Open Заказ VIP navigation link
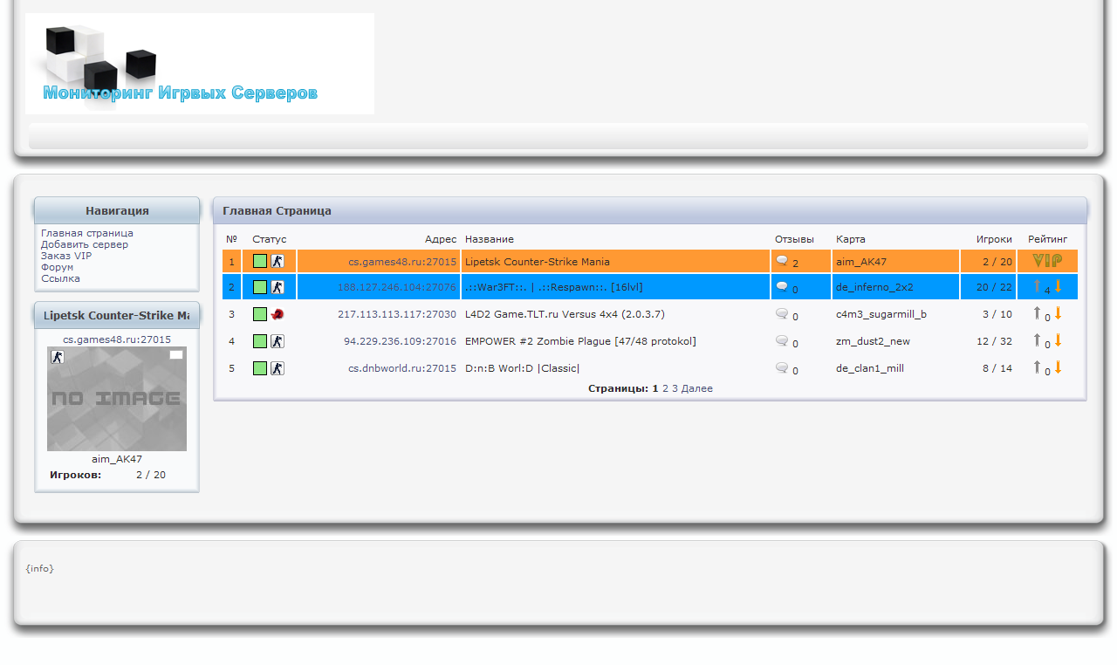This screenshot has width=1117, height=665. (66, 256)
